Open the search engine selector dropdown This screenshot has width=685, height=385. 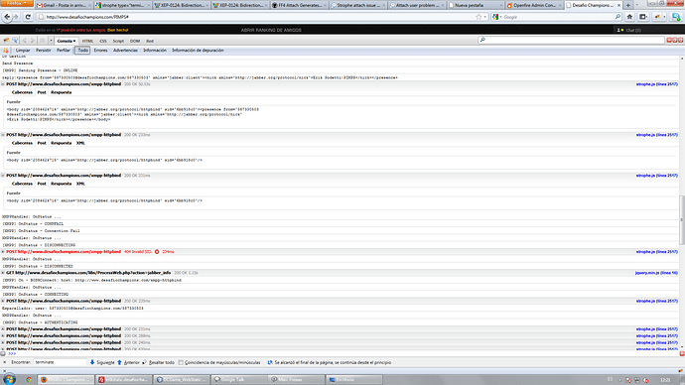pos(497,17)
